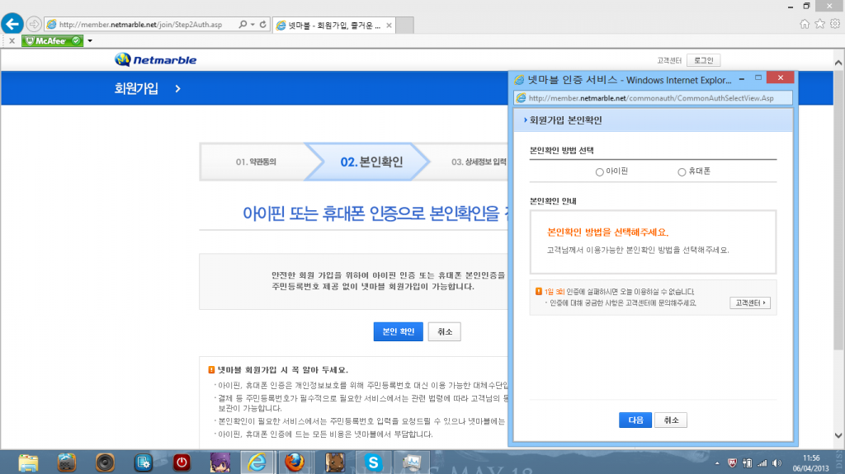Open the IE tools gear icon

tap(835, 24)
